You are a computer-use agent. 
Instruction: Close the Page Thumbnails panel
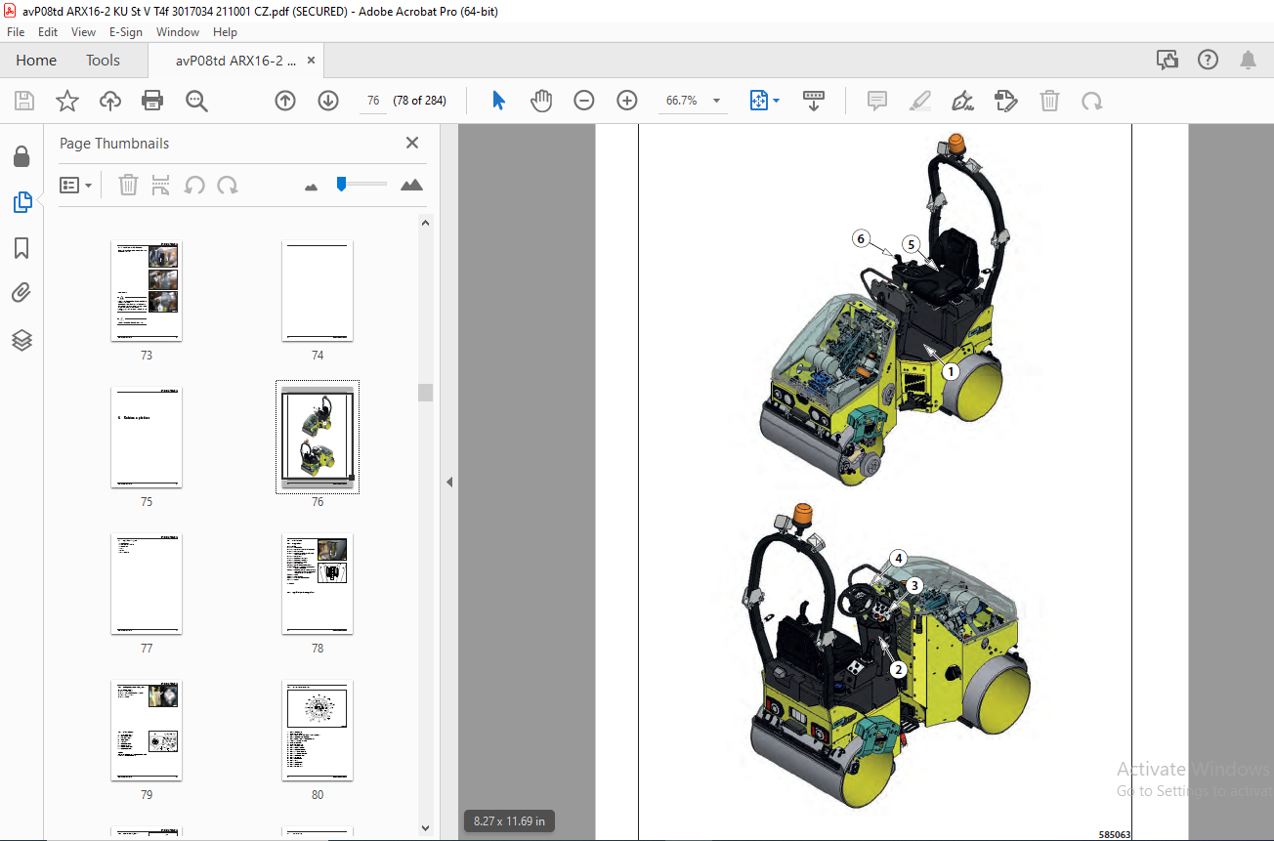point(412,143)
